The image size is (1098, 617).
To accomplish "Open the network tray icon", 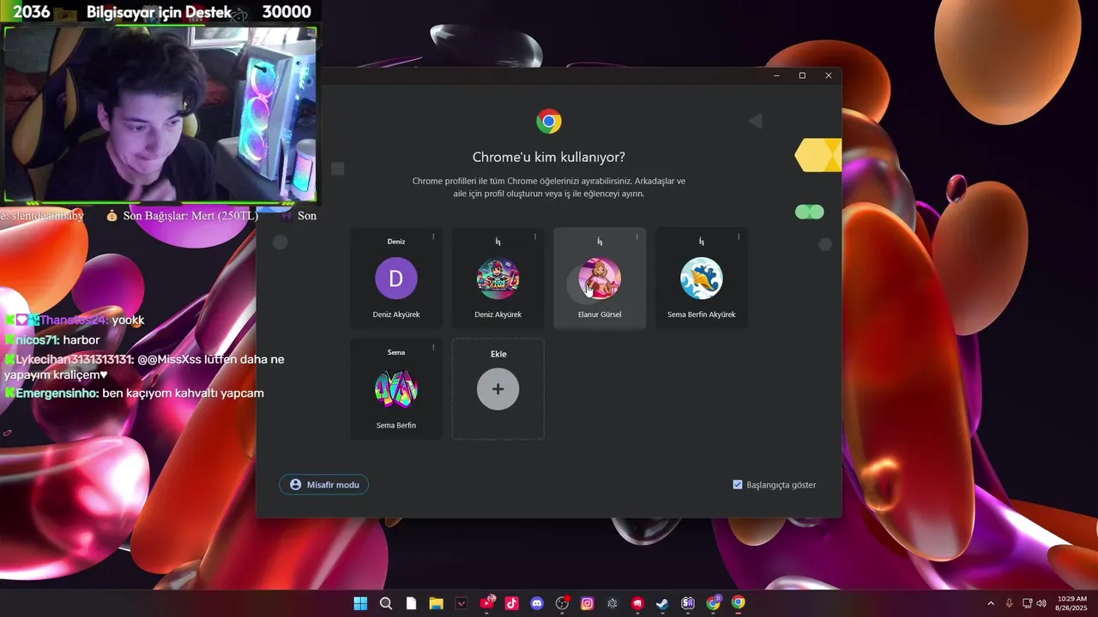I will click(1028, 603).
